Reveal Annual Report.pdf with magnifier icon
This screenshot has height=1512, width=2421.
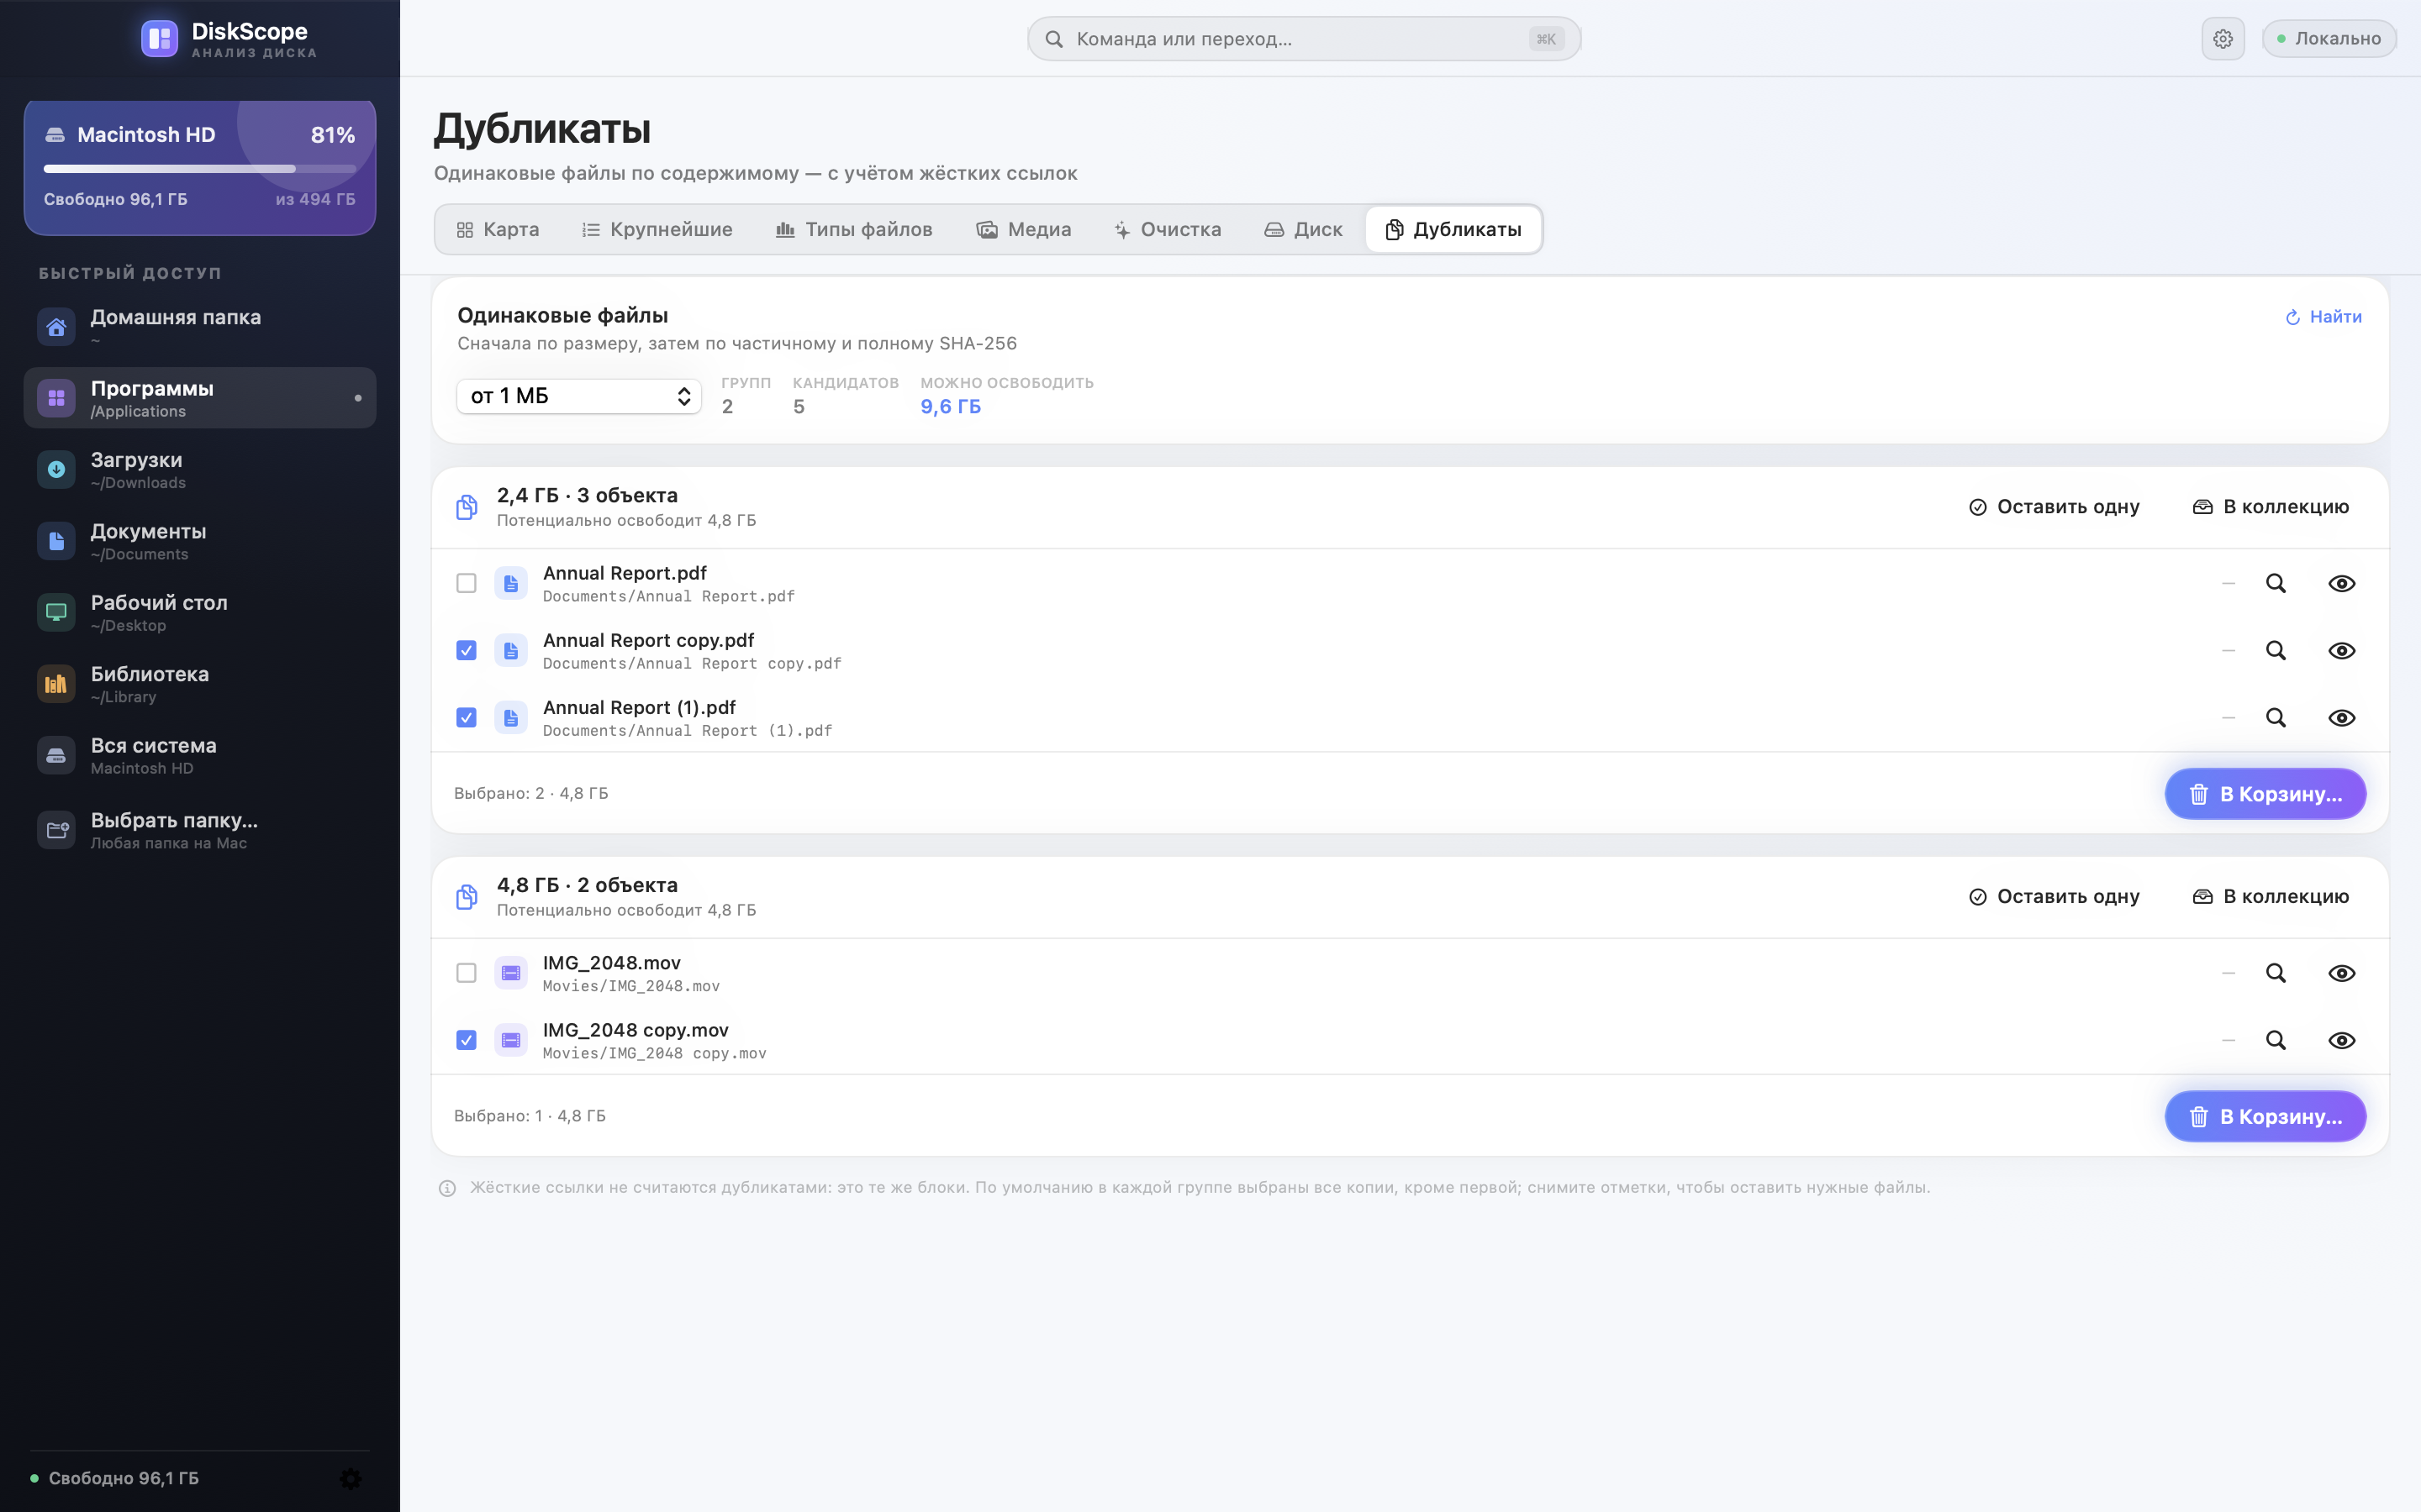[x=2276, y=583]
